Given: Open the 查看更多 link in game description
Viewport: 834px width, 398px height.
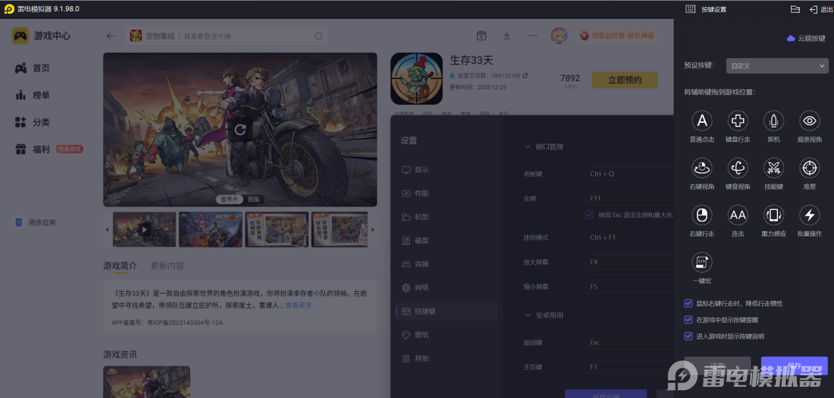Looking at the screenshot, I should [x=298, y=305].
